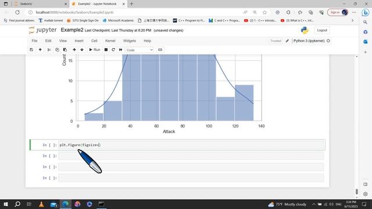
Task: Open Windows Start menu
Action: [x=6, y=204]
